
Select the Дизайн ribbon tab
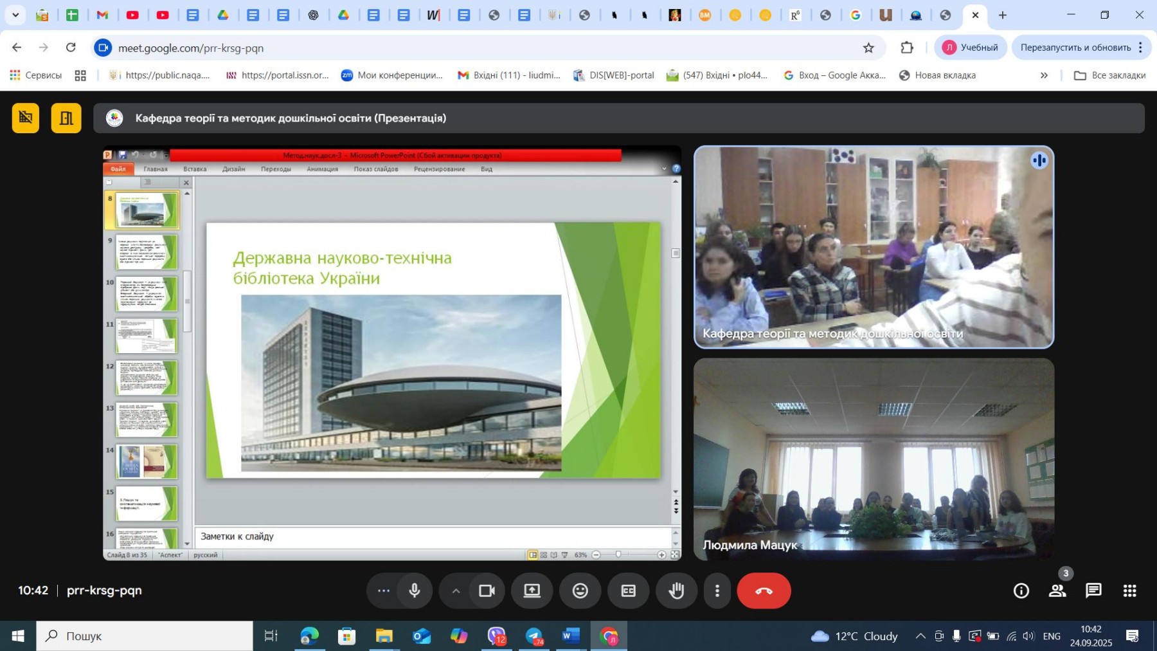pyautogui.click(x=233, y=169)
